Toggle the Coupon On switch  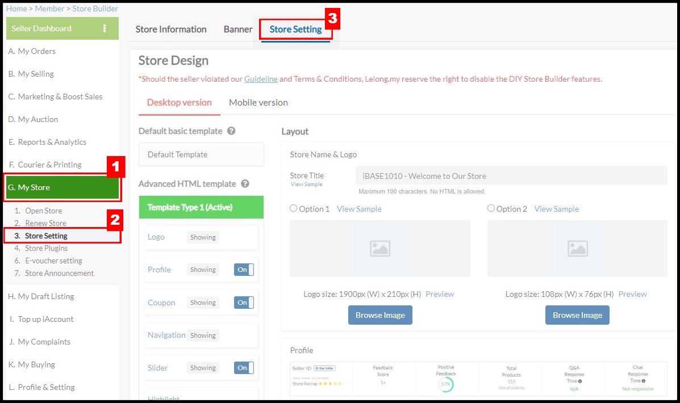point(244,303)
